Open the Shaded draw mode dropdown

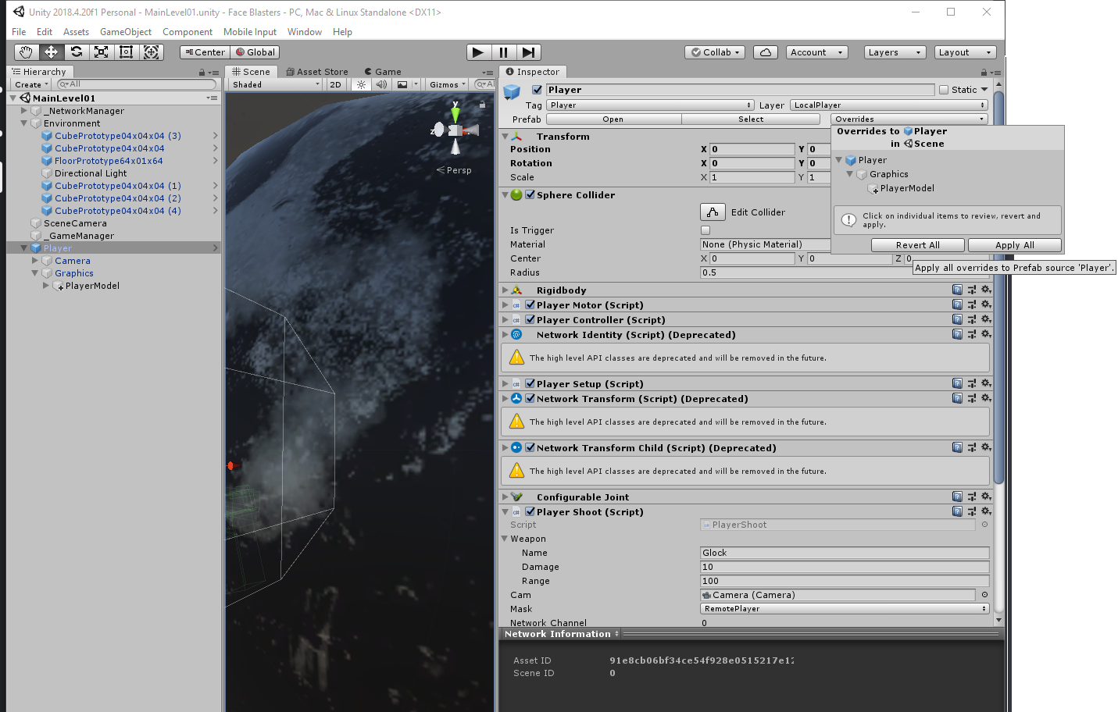[x=275, y=84]
